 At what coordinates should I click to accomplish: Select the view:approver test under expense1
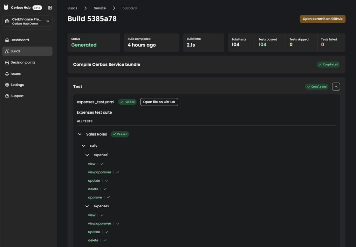click(99, 172)
